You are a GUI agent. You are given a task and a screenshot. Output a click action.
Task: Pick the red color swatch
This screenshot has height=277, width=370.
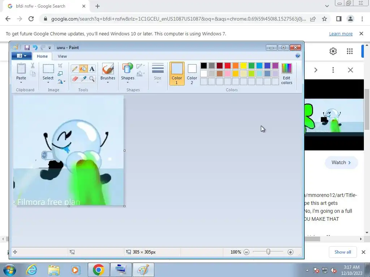228,66
